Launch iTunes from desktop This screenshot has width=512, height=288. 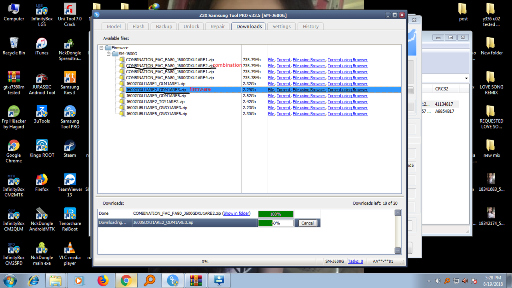point(42,46)
